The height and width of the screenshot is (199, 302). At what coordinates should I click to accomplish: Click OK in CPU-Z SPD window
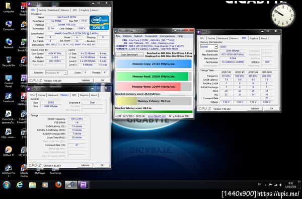tap(272, 108)
